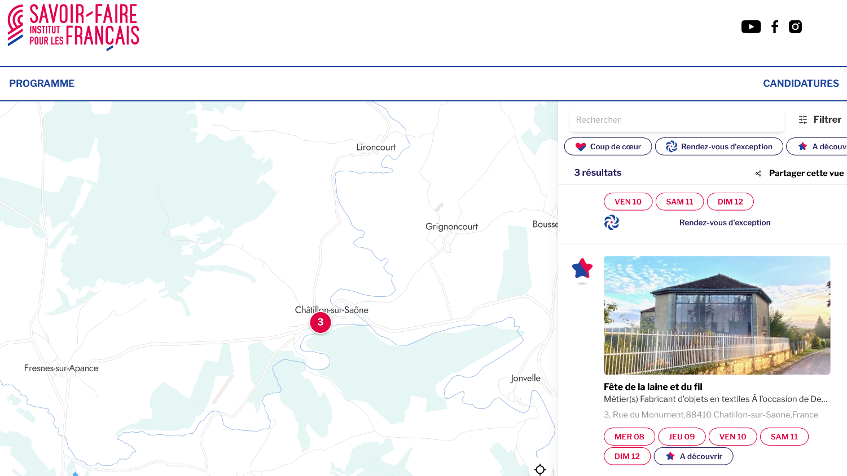Toggle the Rendez-vous d'exception filter chip
Image resolution: width=847 pixels, height=476 pixels.
point(719,146)
